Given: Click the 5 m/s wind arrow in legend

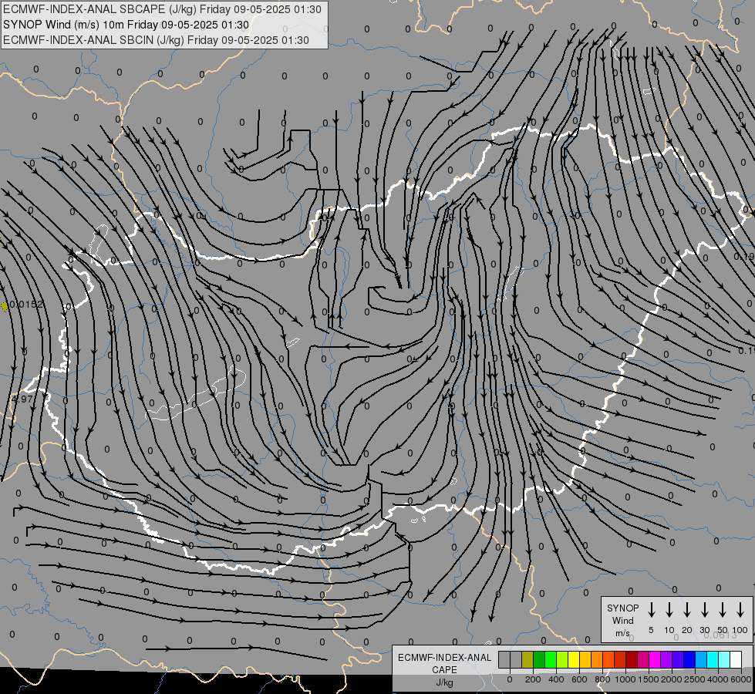Looking at the screenshot, I should [x=651, y=609].
